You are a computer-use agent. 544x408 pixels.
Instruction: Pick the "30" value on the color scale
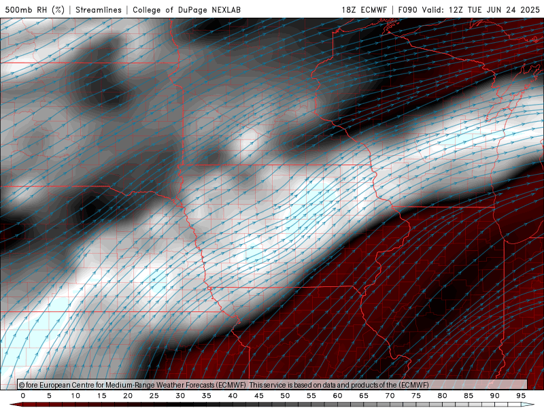[180, 396]
